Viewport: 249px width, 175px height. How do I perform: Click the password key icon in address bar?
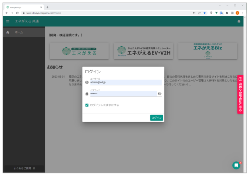(x=194, y=13)
